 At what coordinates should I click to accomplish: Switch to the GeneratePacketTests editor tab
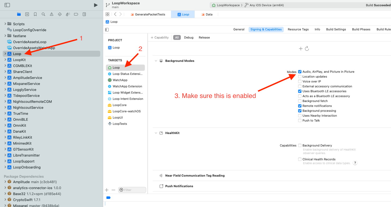pyautogui.click(x=148, y=14)
